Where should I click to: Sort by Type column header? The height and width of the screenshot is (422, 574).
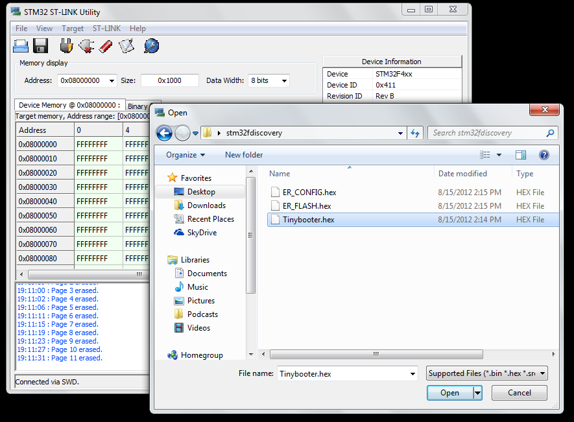[525, 174]
